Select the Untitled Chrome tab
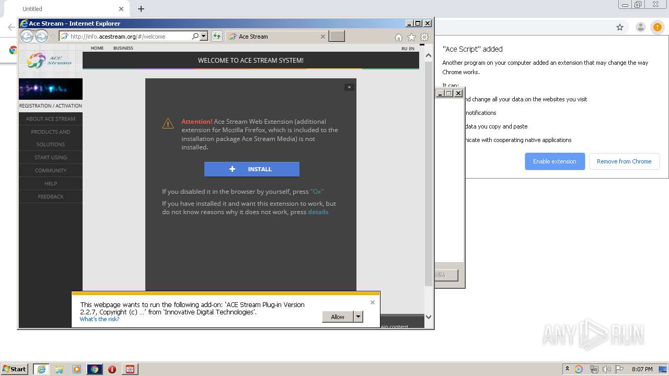 (65, 9)
